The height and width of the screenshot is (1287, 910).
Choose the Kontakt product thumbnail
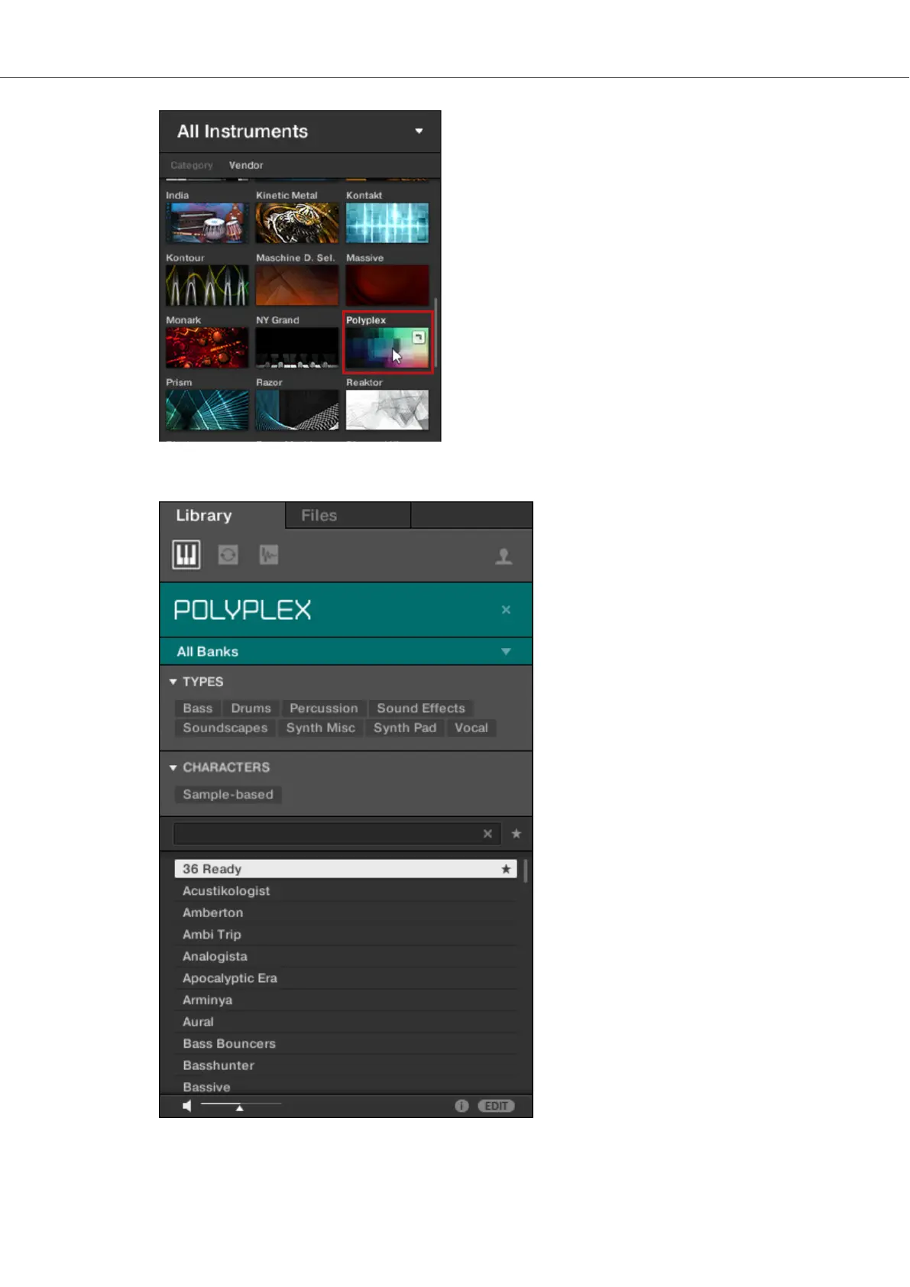387,222
